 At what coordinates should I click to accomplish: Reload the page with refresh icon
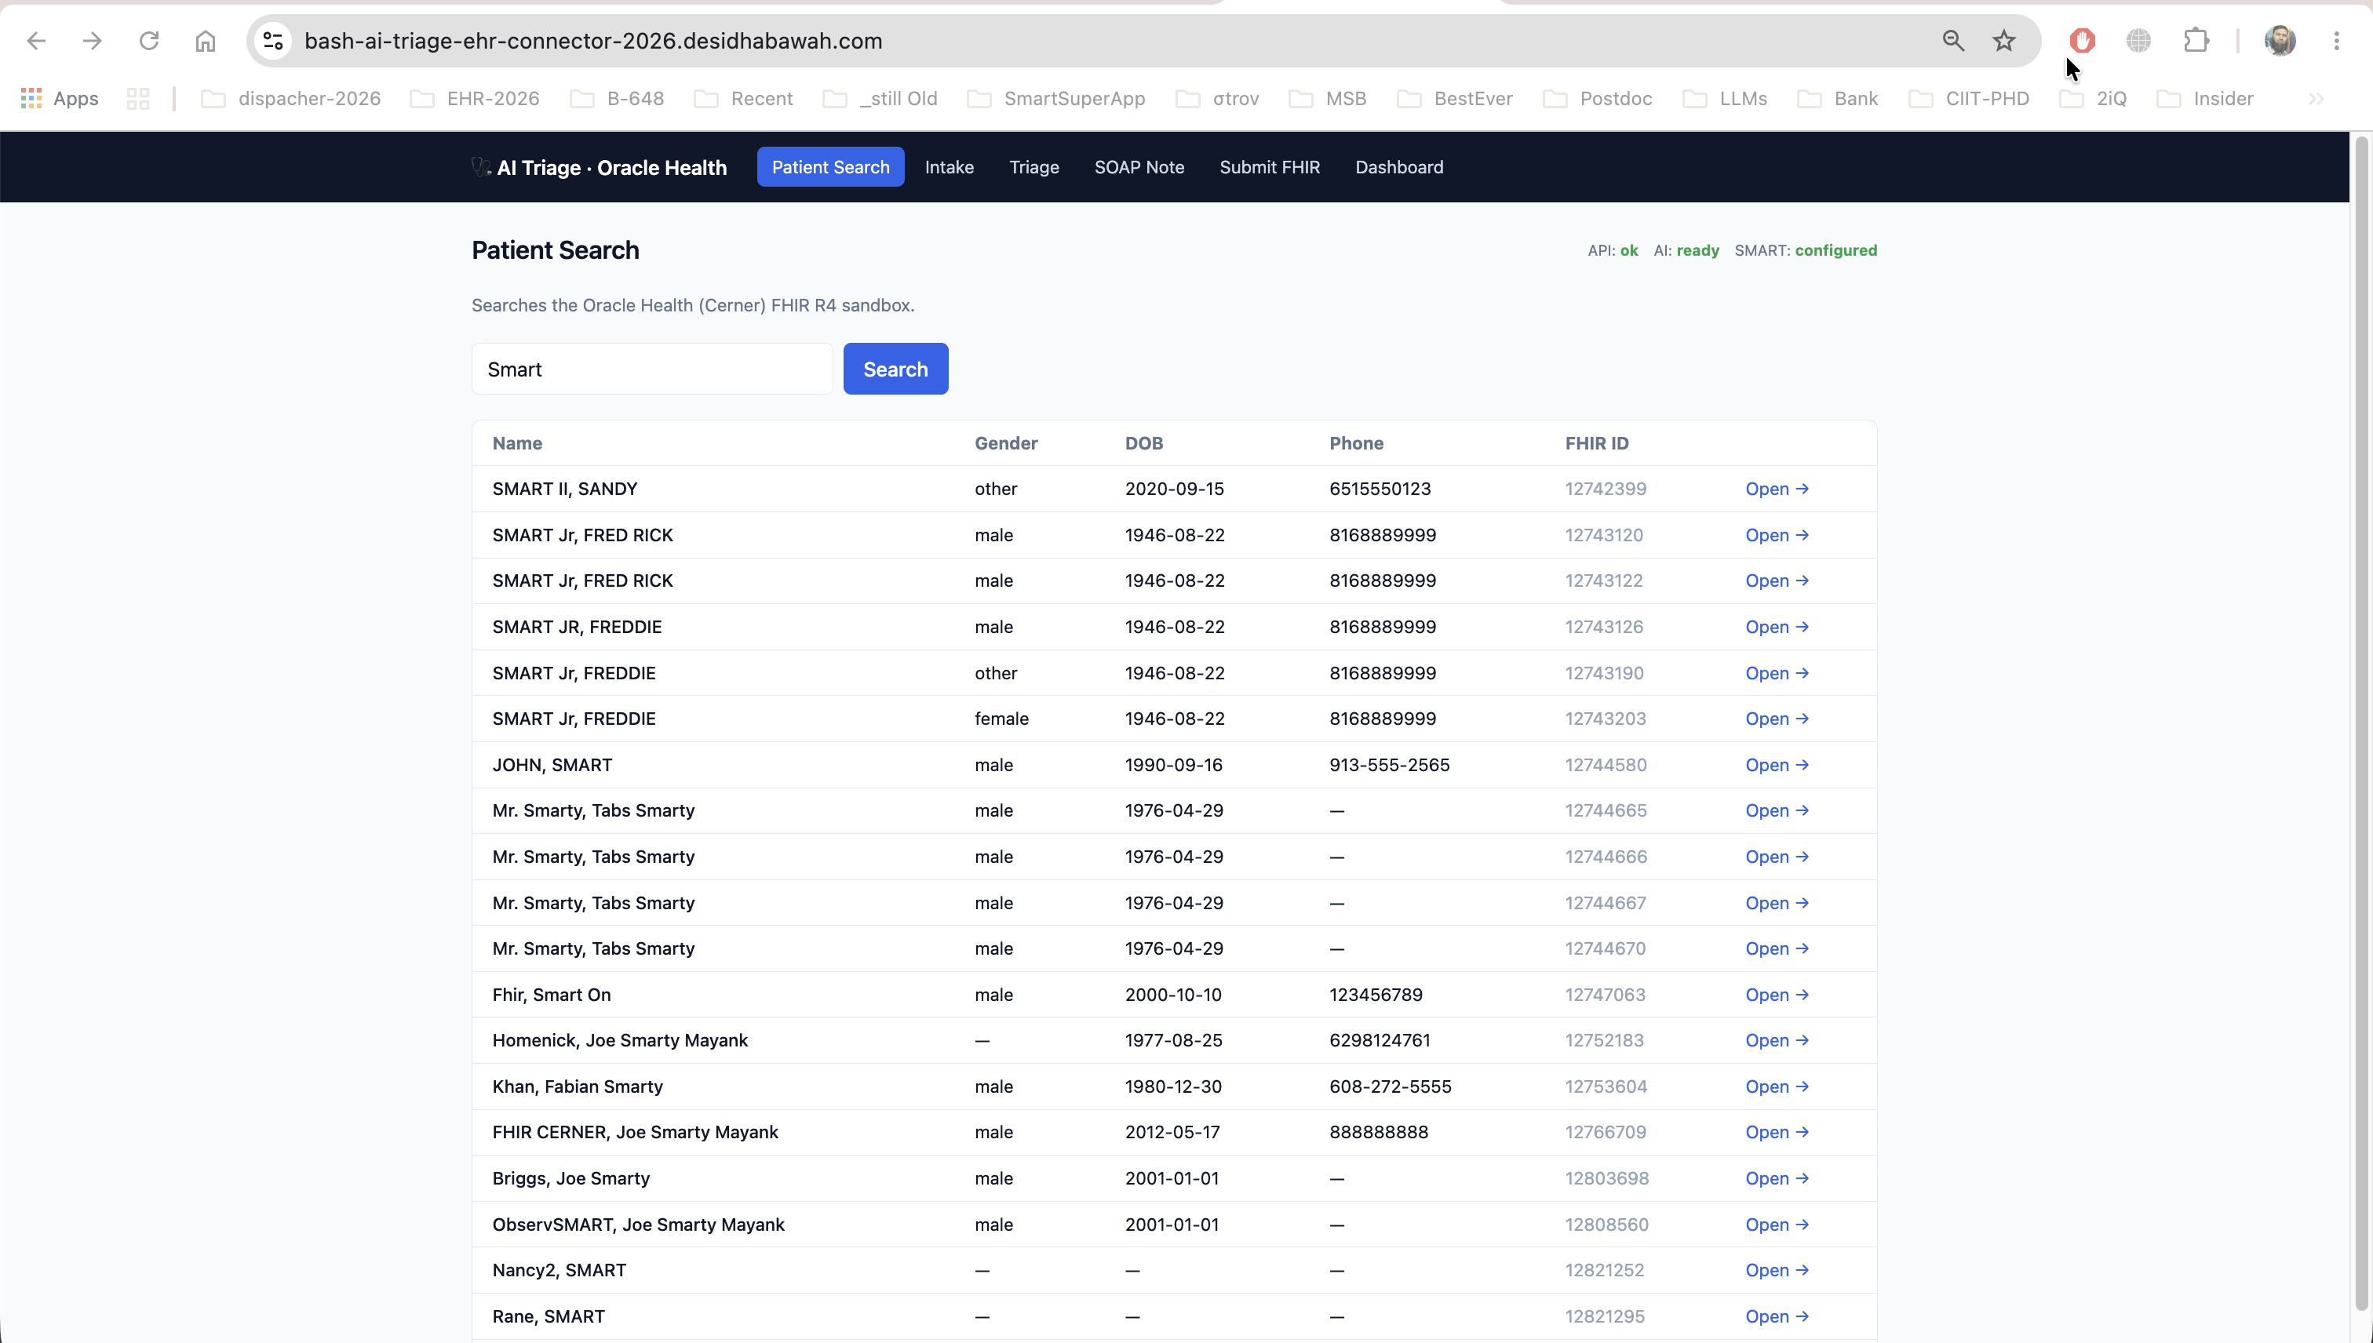pos(149,41)
